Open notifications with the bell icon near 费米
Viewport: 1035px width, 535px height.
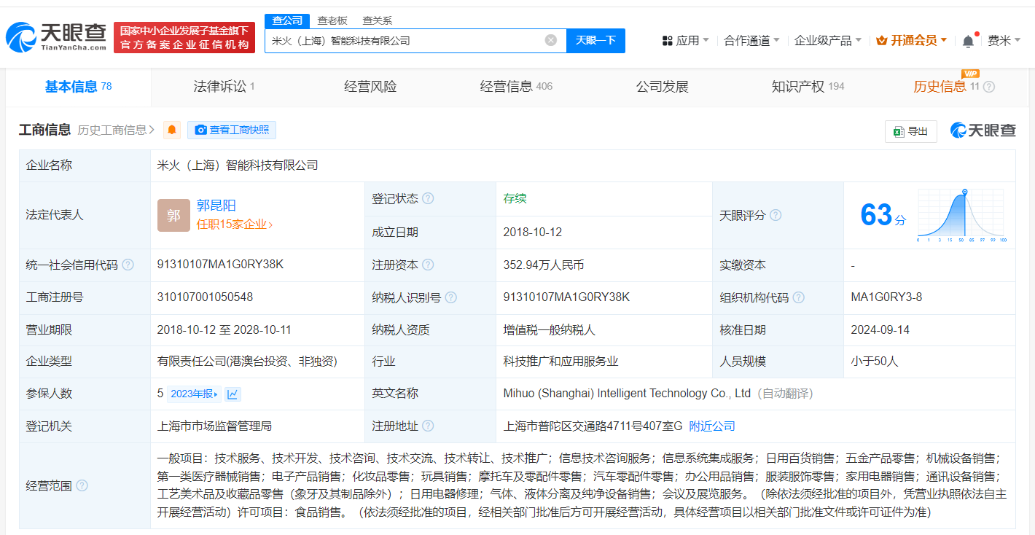click(969, 40)
